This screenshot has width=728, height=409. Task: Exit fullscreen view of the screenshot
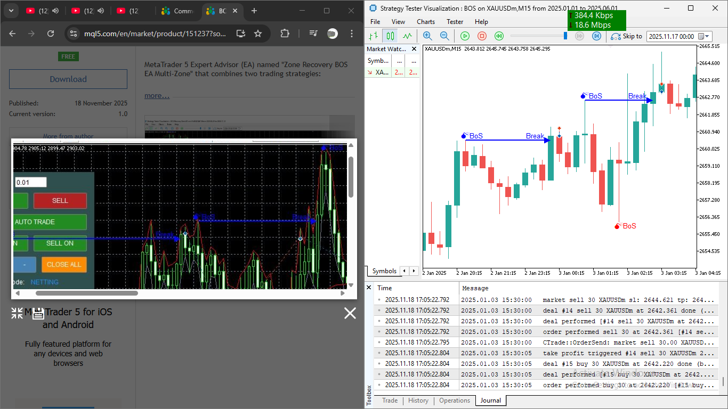(x=17, y=313)
